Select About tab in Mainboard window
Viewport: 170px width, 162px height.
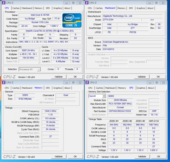coord(150,8)
